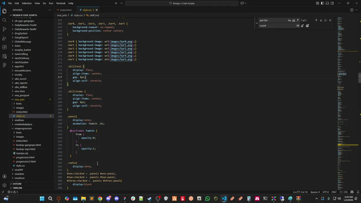The width and height of the screenshot is (361, 203).
Task: Click the Replace single match icon
Action: 302,26
